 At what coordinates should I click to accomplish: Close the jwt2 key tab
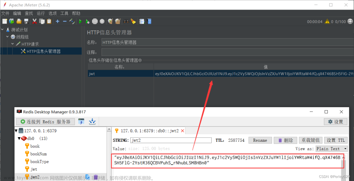pyautogui.click(x=183, y=131)
